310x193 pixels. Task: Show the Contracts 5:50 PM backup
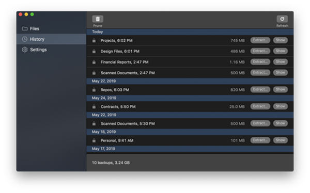click(281, 106)
